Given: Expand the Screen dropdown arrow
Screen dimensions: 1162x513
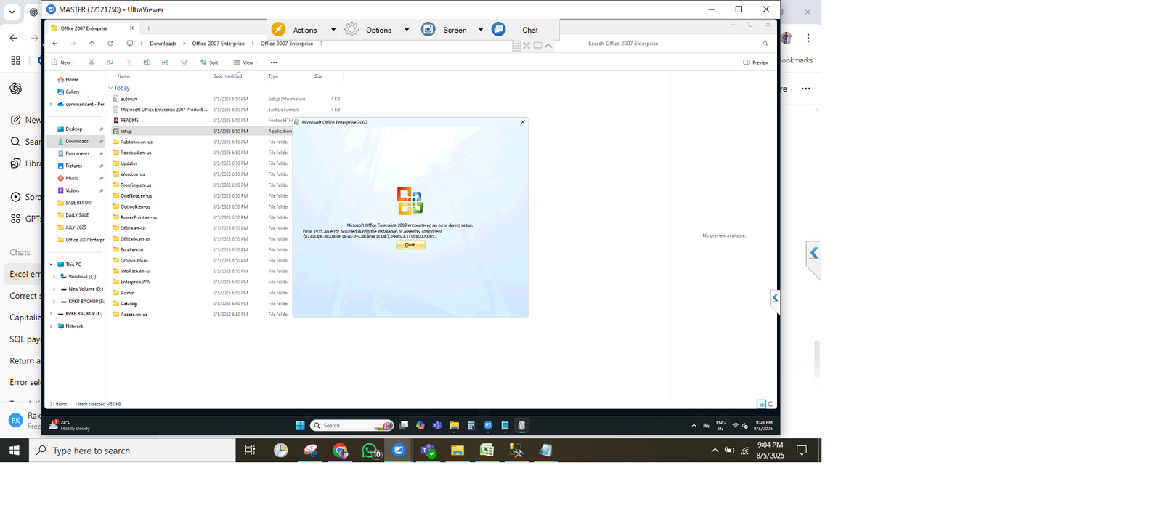Looking at the screenshot, I should (x=481, y=30).
